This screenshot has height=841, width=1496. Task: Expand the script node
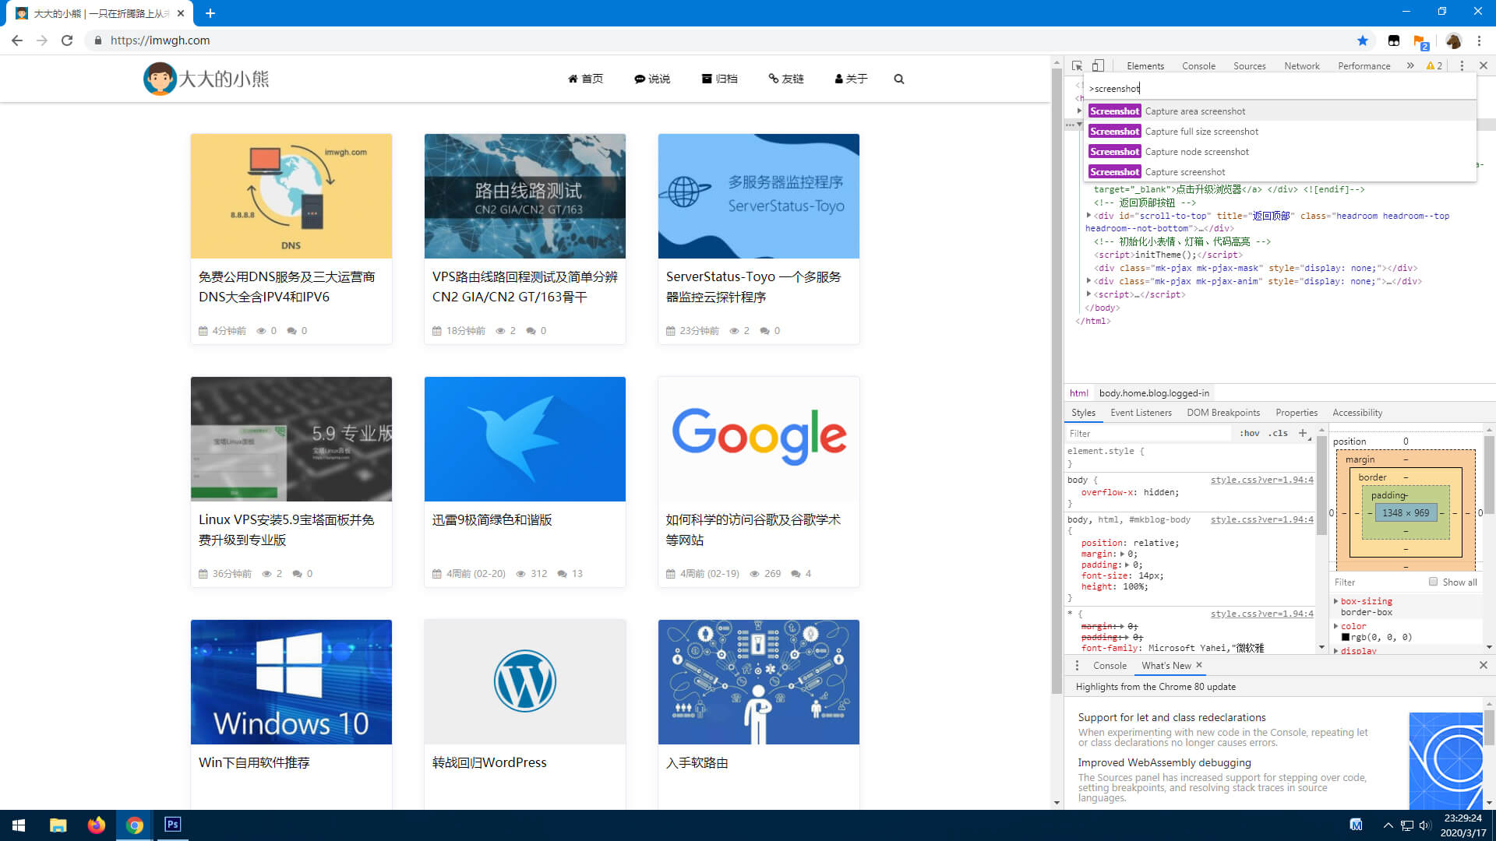(1088, 294)
